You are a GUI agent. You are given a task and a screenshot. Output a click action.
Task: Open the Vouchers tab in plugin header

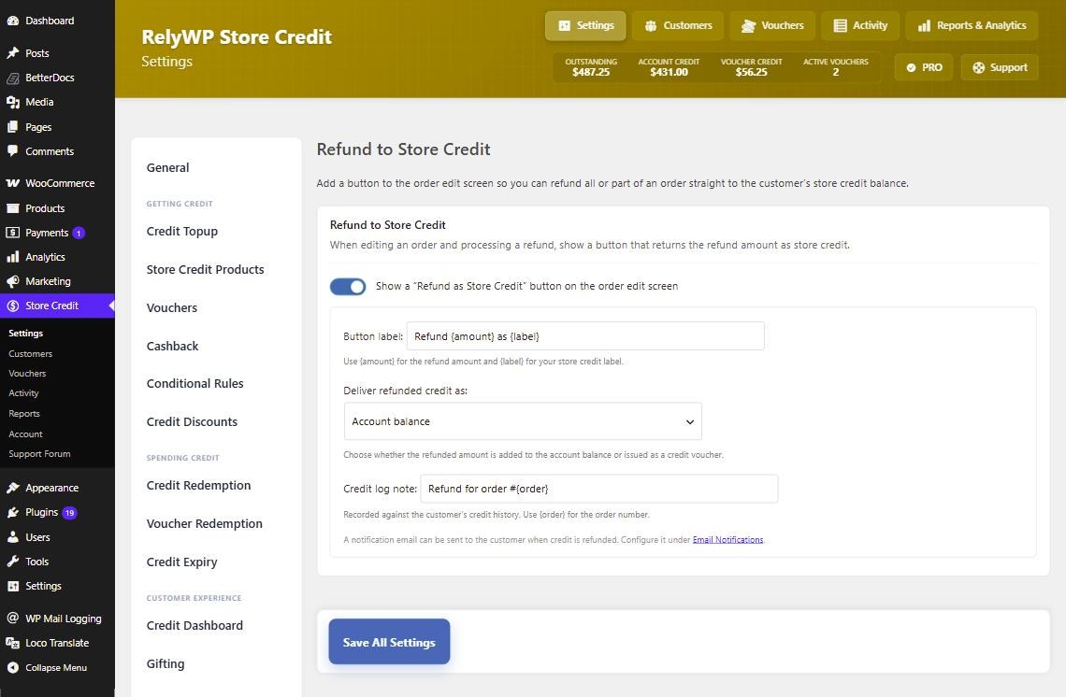(x=772, y=26)
